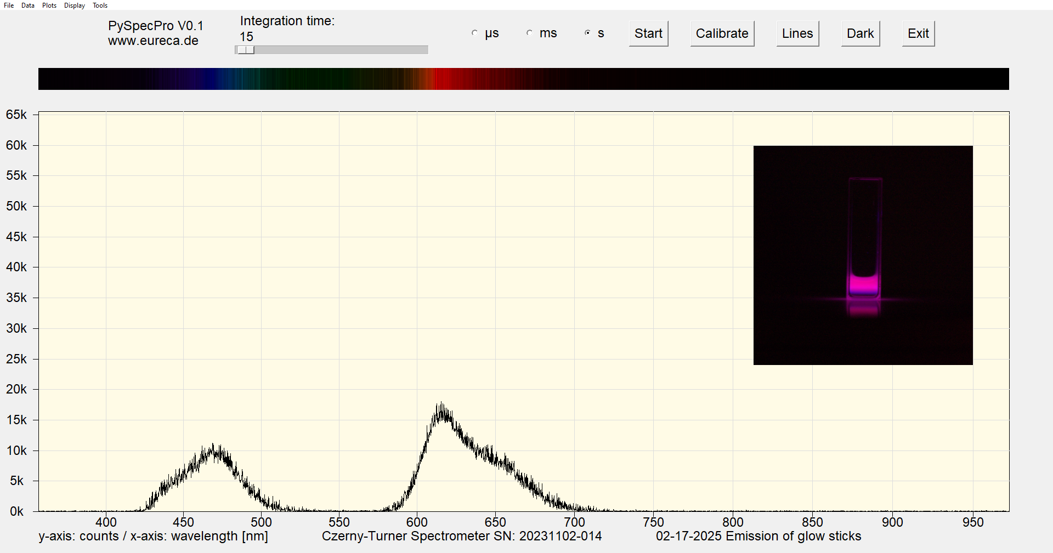The image size is (1053, 553).
Task: Open the Tools menu
Action: (x=100, y=5)
